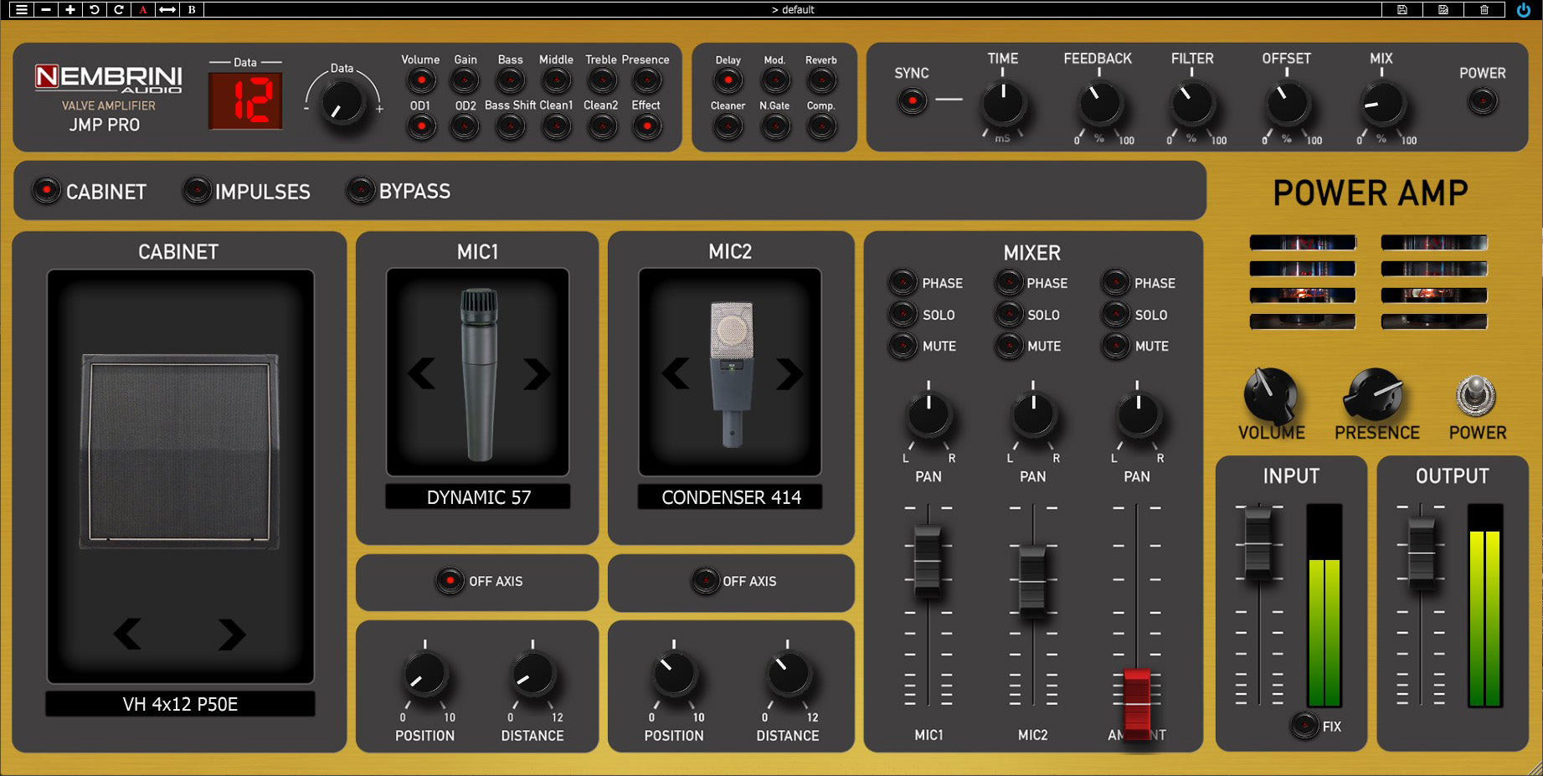Switch to preset slot B
Image resolution: width=1543 pixels, height=776 pixels.
point(191,10)
